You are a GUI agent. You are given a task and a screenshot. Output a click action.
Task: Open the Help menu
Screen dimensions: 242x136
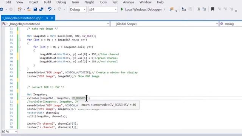160,2
